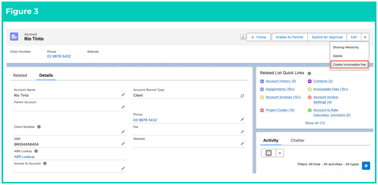Click the Account Record Type value Client

click(138, 95)
